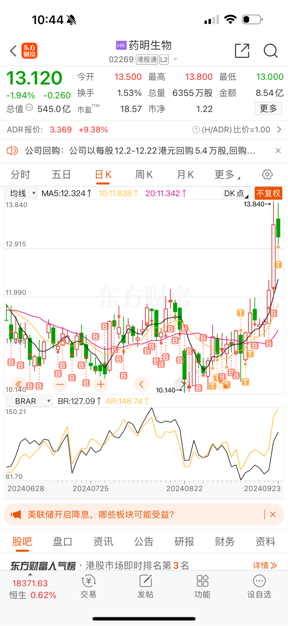The width and height of the screenshot is (288, 626).
Task: Switch to the 五日 tab
Action: (x=61, y=174)
